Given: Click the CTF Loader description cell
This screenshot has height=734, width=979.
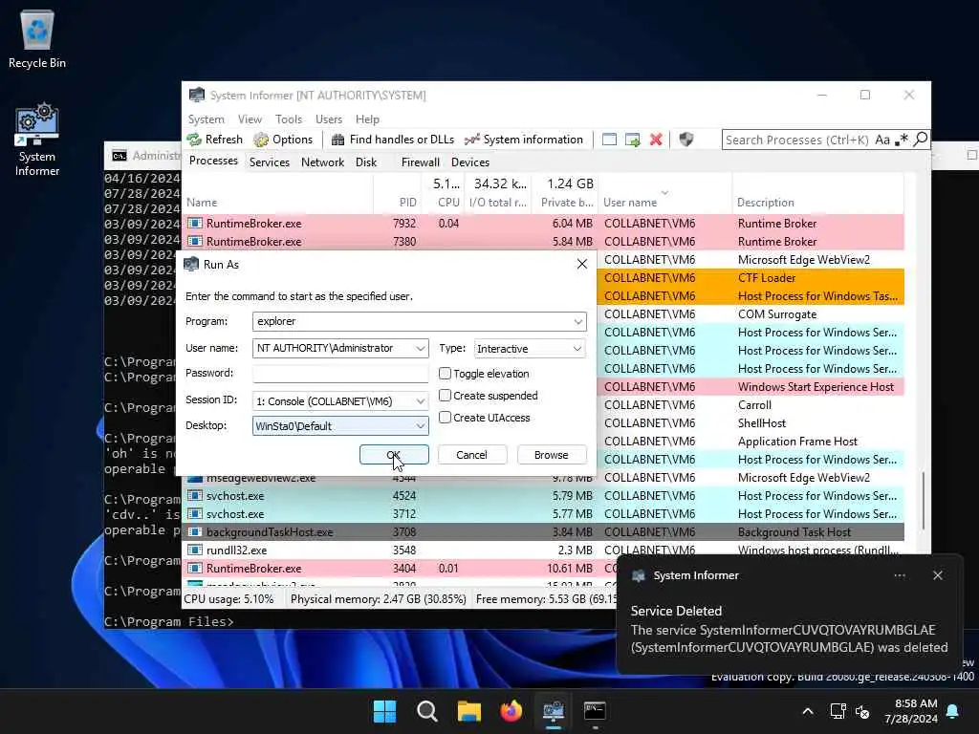Looking at the screenshot, I should (766, 278).
